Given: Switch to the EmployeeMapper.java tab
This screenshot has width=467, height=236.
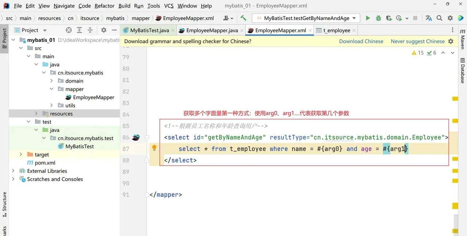Looking at the screenshot, I should 212,30.
